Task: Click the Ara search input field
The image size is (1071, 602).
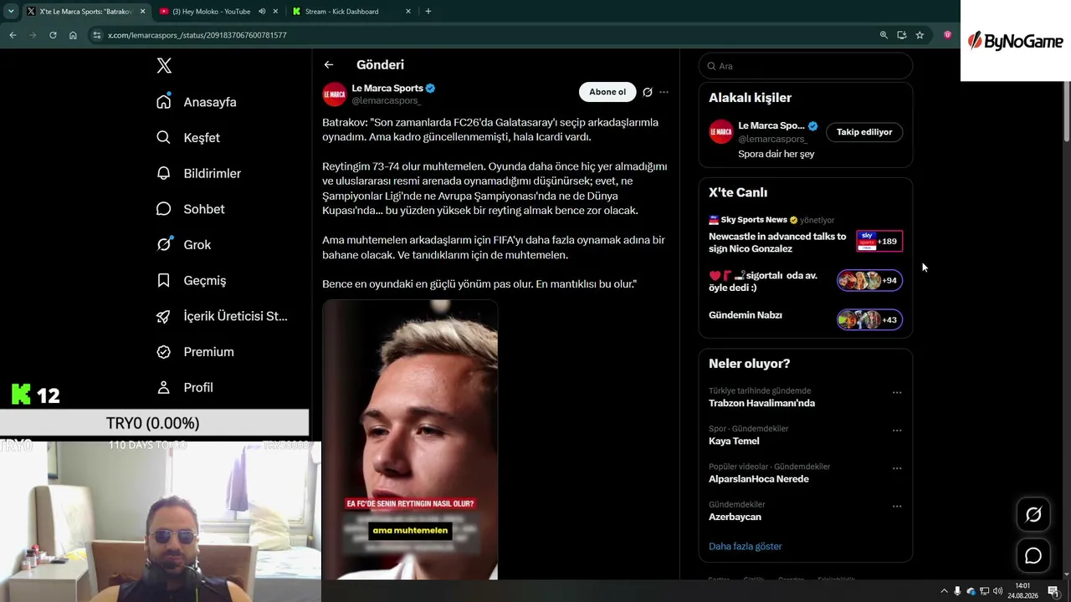Action: click(x=806, y=66)
